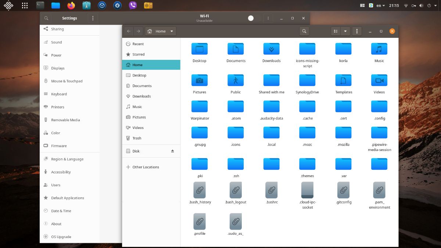Open the file manager hamburger menu

(x=356, y=31)
